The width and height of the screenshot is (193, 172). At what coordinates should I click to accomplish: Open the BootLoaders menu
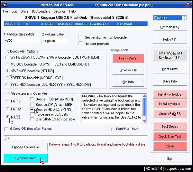[x=41, y=11]
